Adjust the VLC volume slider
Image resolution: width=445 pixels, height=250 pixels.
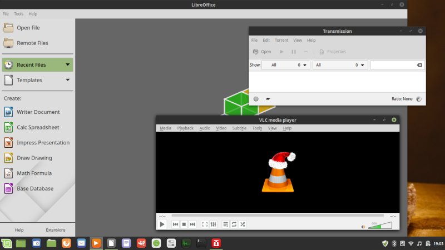pyautogui.click(x=380, y=225)
